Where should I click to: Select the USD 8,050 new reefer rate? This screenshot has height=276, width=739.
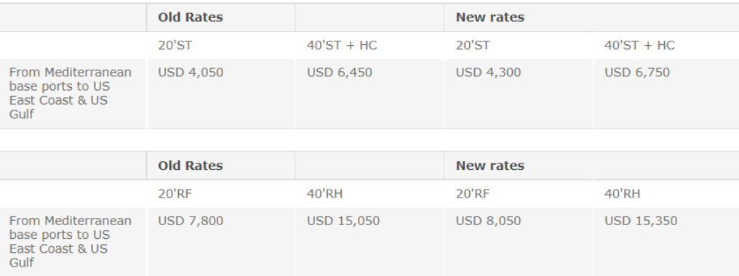[488, 221]
